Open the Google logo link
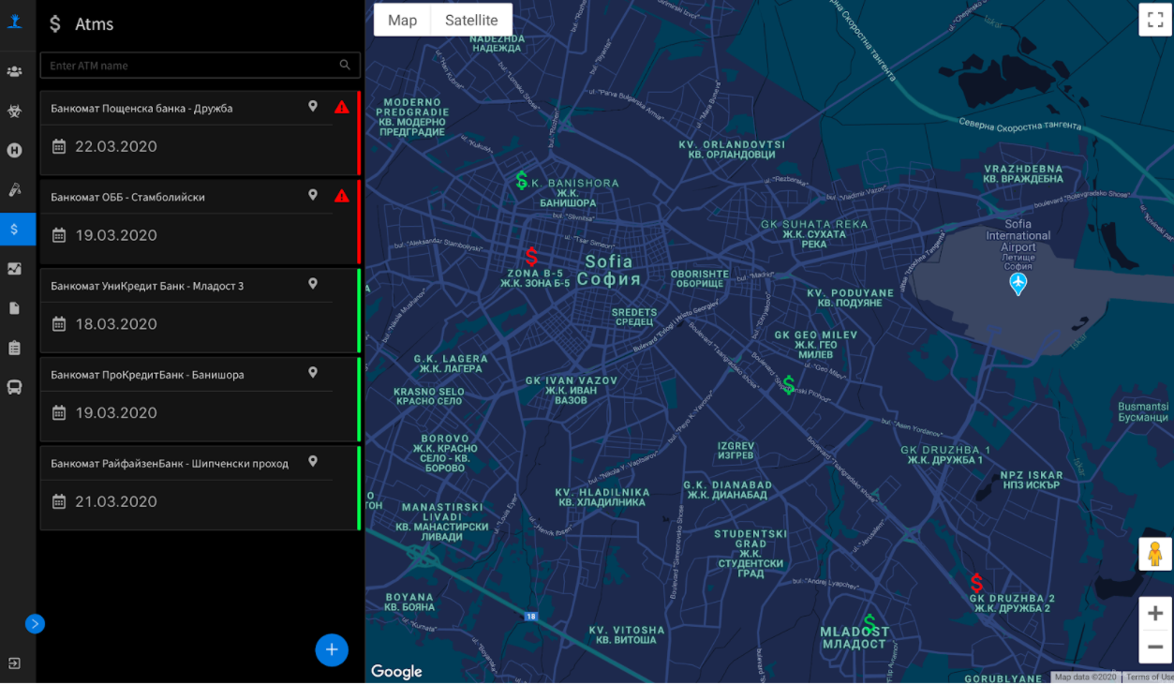Viewport: 1174px width, 685px height. point(396,671)
